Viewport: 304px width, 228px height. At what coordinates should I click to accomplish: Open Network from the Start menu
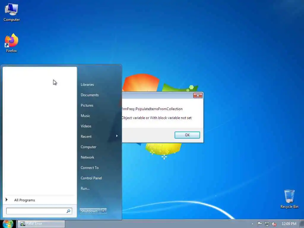click(88, 157)
